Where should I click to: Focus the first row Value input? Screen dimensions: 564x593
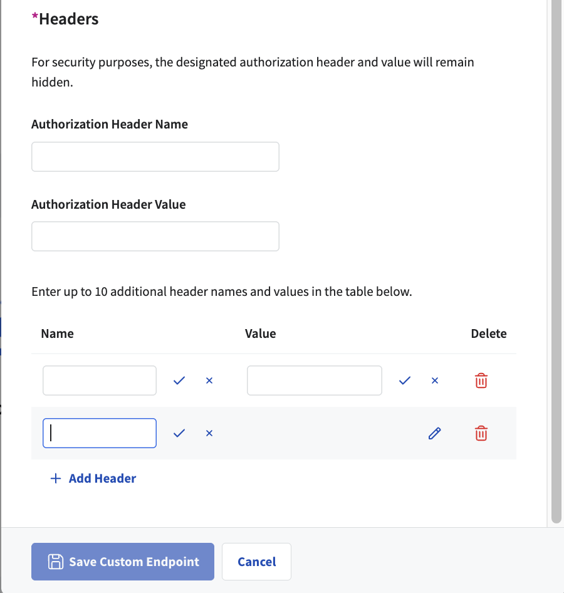click(314, 380)
